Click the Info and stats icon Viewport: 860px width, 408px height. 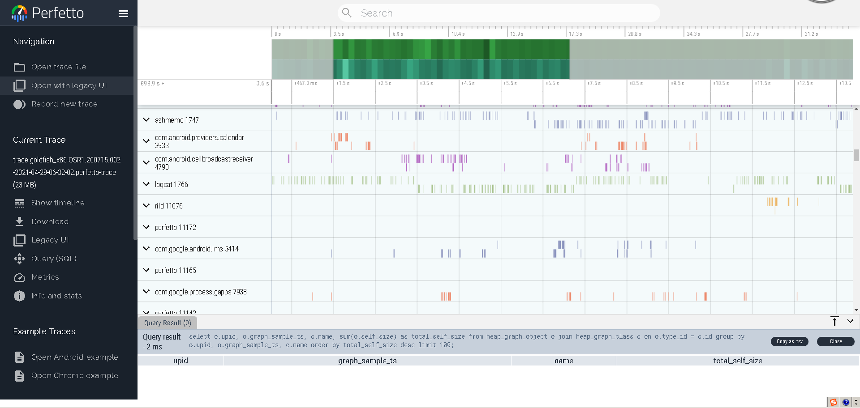tap(19, 296)
